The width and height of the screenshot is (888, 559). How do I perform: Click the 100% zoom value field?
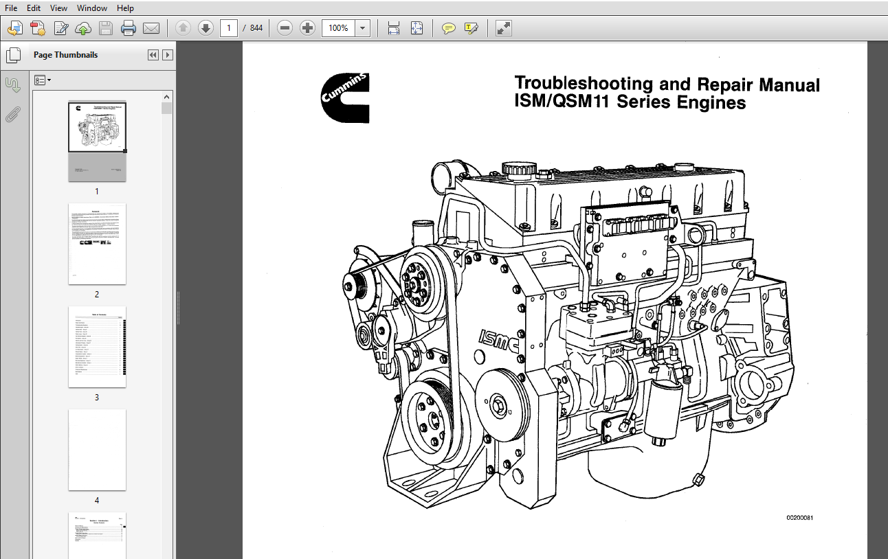tap(338, 28)
